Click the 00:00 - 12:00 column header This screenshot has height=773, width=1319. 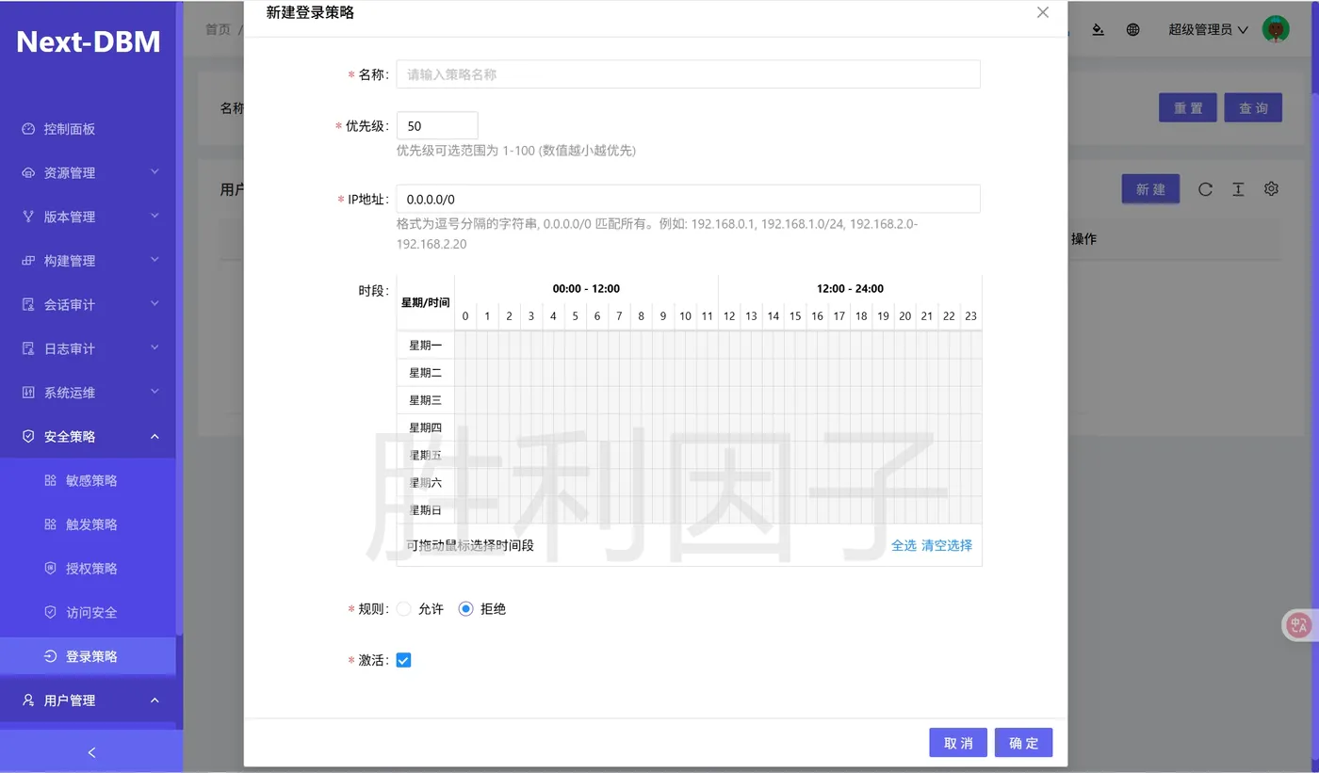pyautogui.click(x=586, y=289)
